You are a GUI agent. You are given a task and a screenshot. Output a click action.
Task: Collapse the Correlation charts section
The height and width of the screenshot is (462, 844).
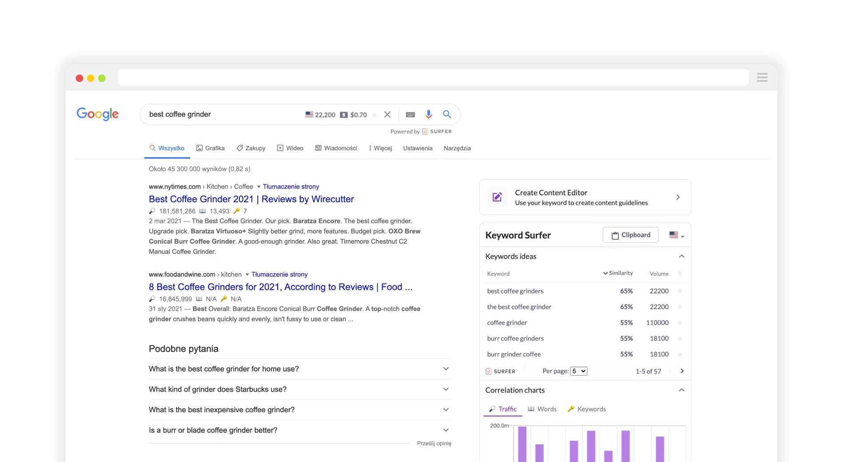(x=681, y=390)
